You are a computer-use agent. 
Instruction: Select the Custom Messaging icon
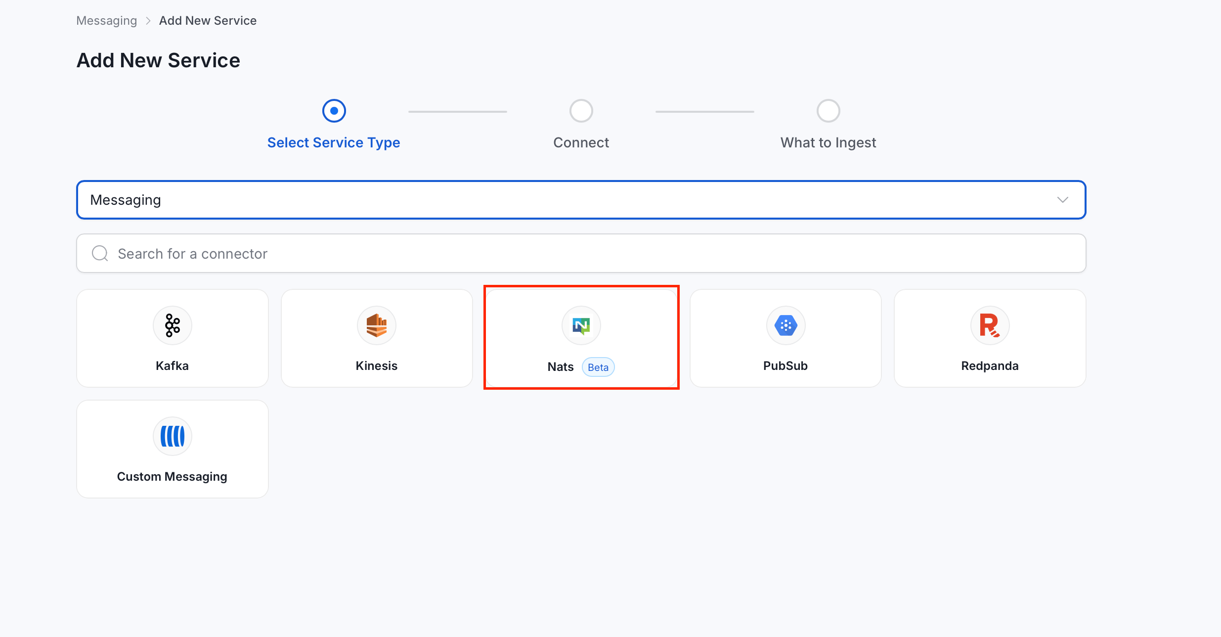173,436
